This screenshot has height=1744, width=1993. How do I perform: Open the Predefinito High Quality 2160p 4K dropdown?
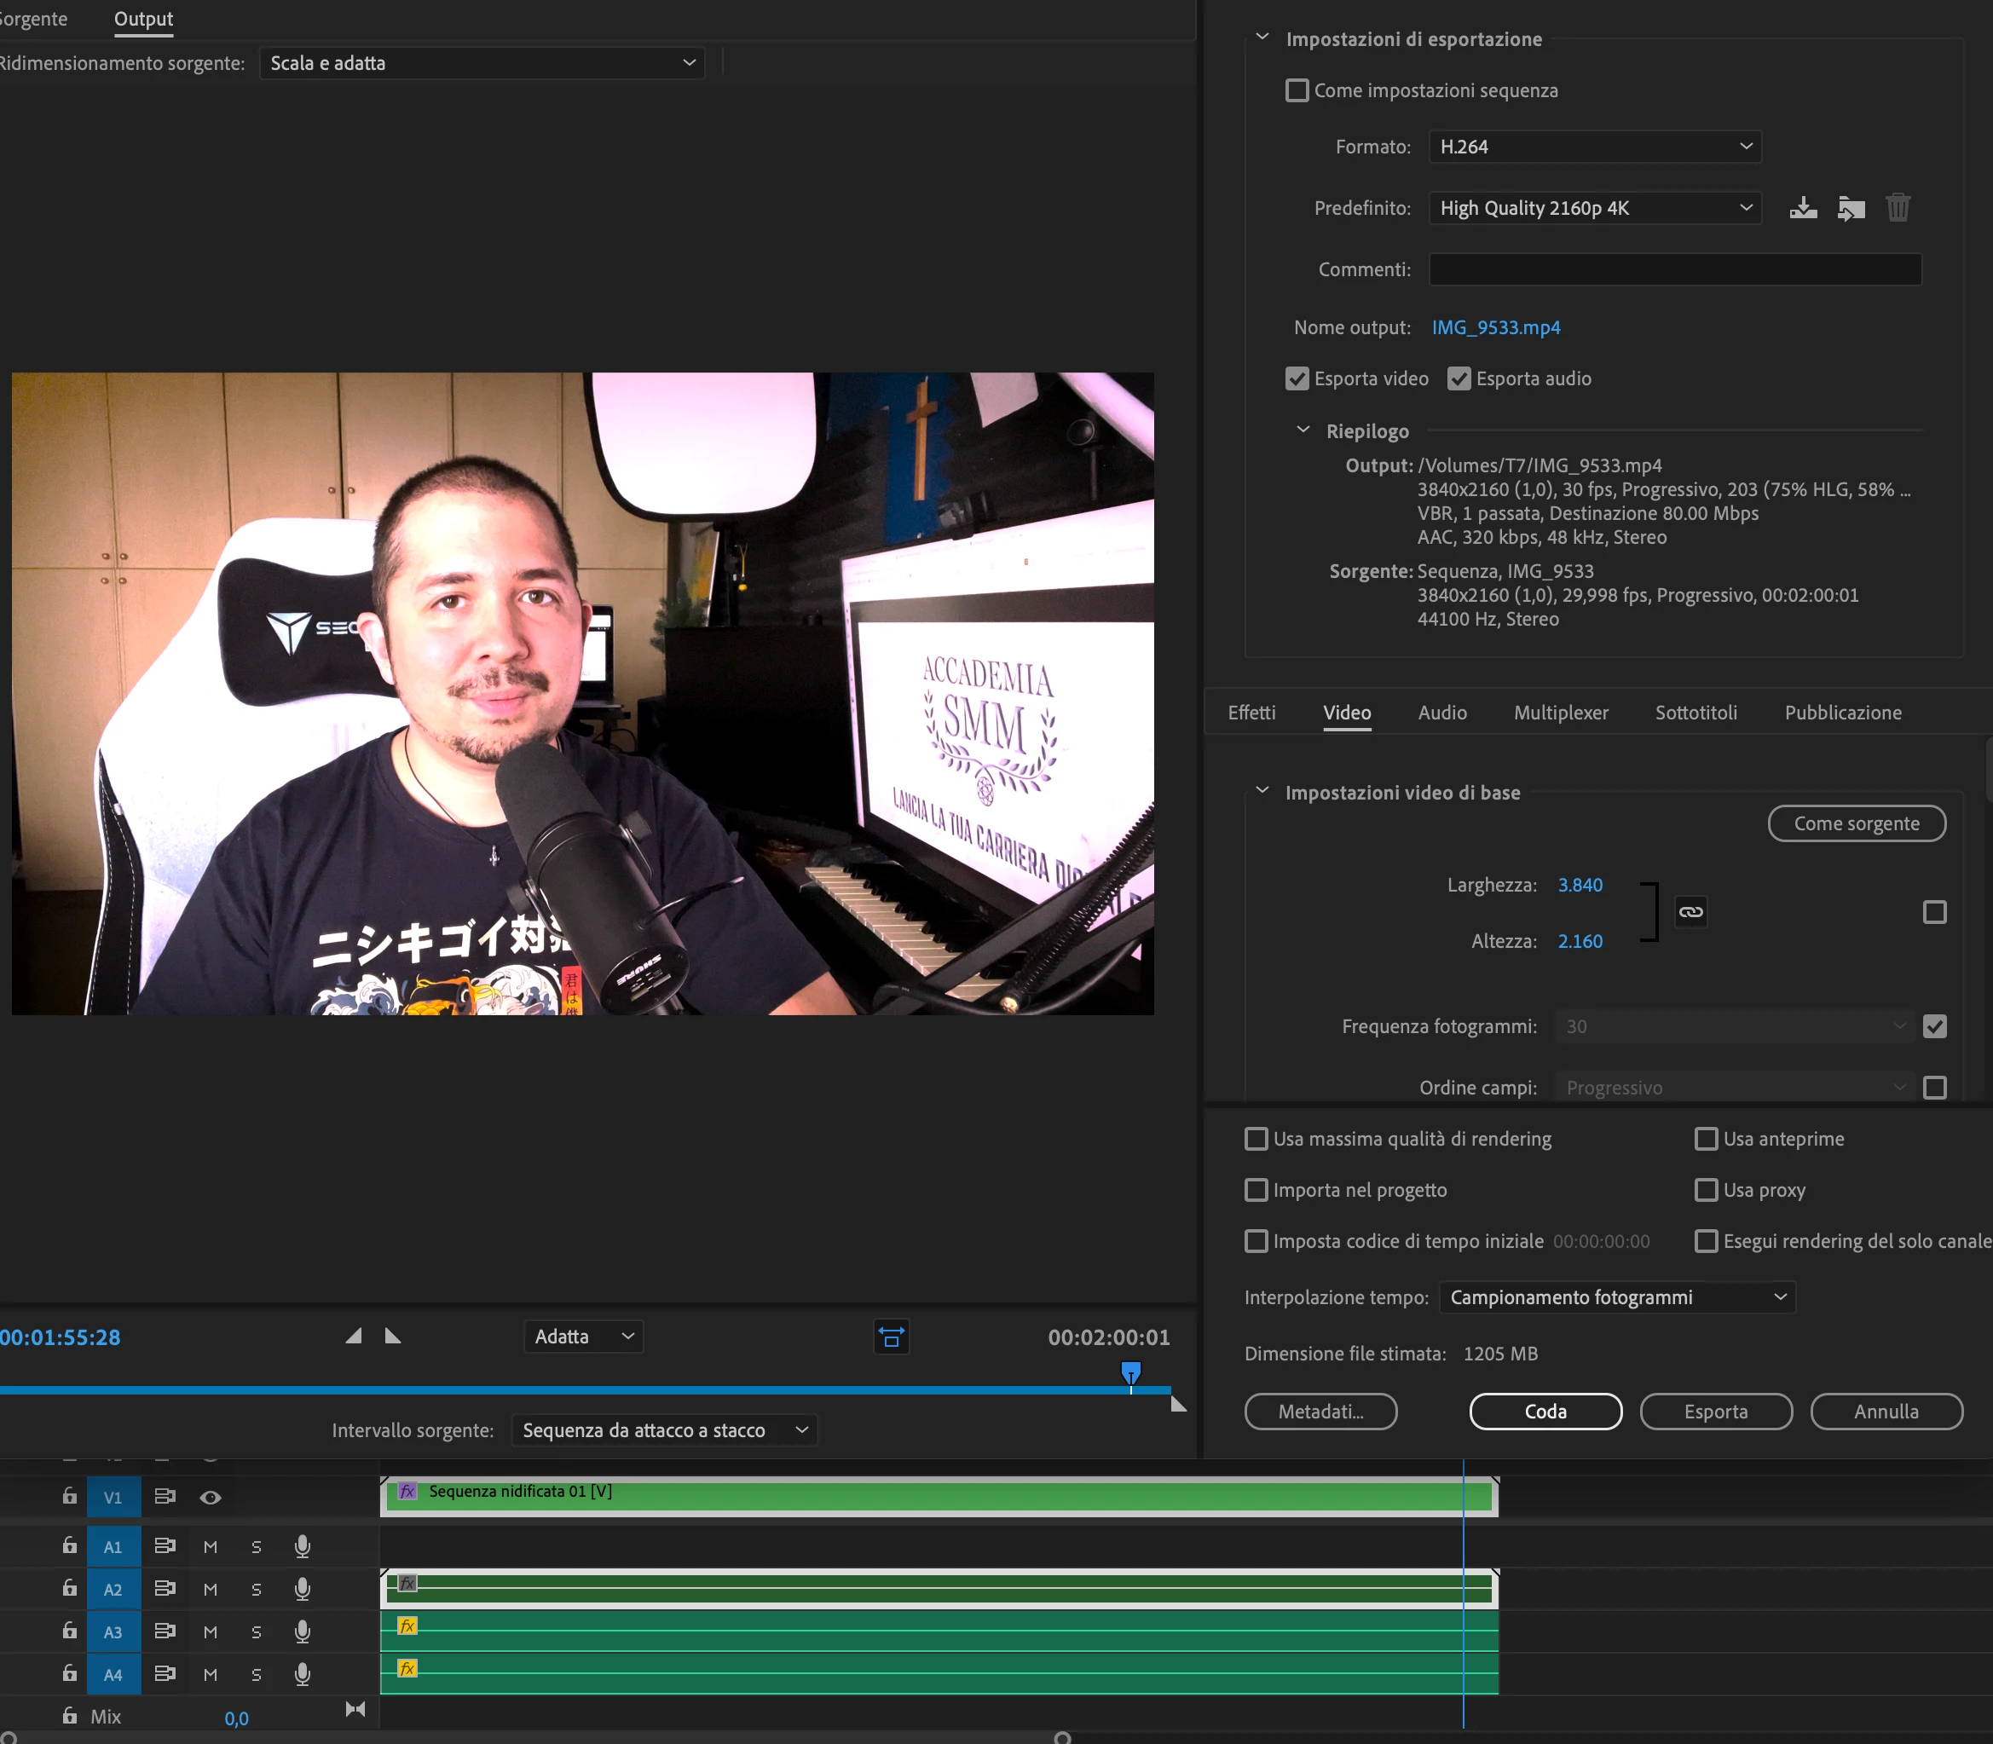tap(1594, 208)
